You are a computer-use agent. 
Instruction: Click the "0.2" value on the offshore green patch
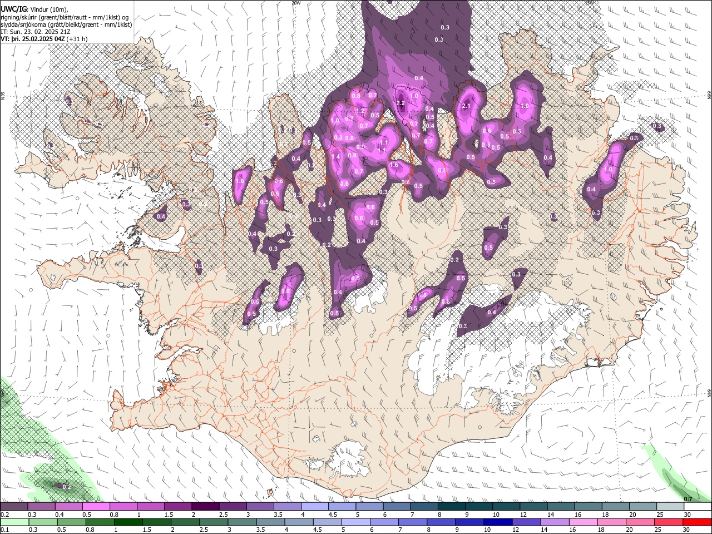point(66,487)
